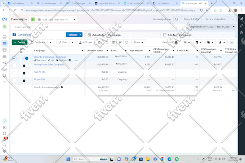Click the green Create button
245x163 pixels.
tap(19, 42)
